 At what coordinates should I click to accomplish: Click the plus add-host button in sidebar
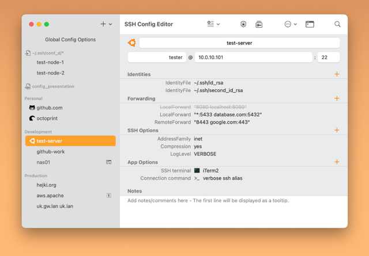click(103, 24)
